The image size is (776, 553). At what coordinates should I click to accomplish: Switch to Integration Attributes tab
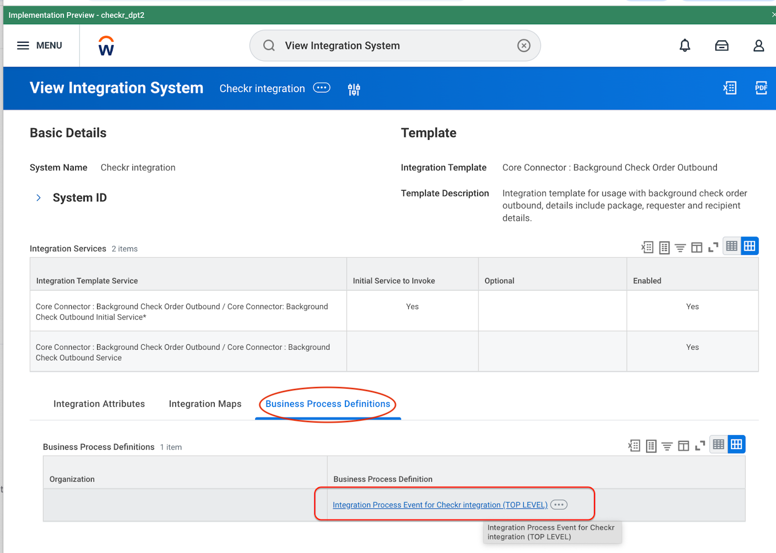pyautogui.click(x=99, y=404)
